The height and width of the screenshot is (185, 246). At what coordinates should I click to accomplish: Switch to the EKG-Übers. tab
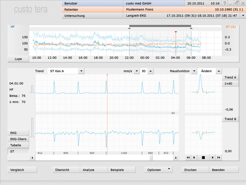click(18, 139)
